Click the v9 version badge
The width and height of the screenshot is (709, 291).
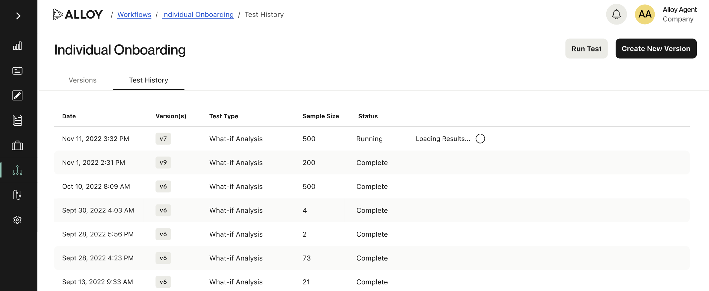tap(163, 163)
